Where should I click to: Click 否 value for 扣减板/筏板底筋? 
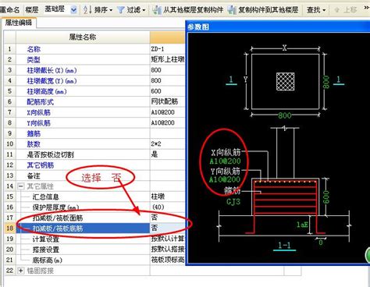click(x=167, y=229)
